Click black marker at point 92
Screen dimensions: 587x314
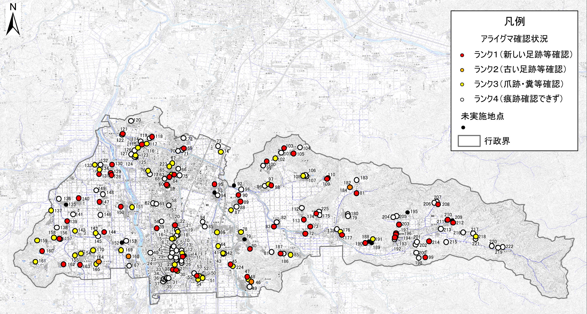click(234, 185)
